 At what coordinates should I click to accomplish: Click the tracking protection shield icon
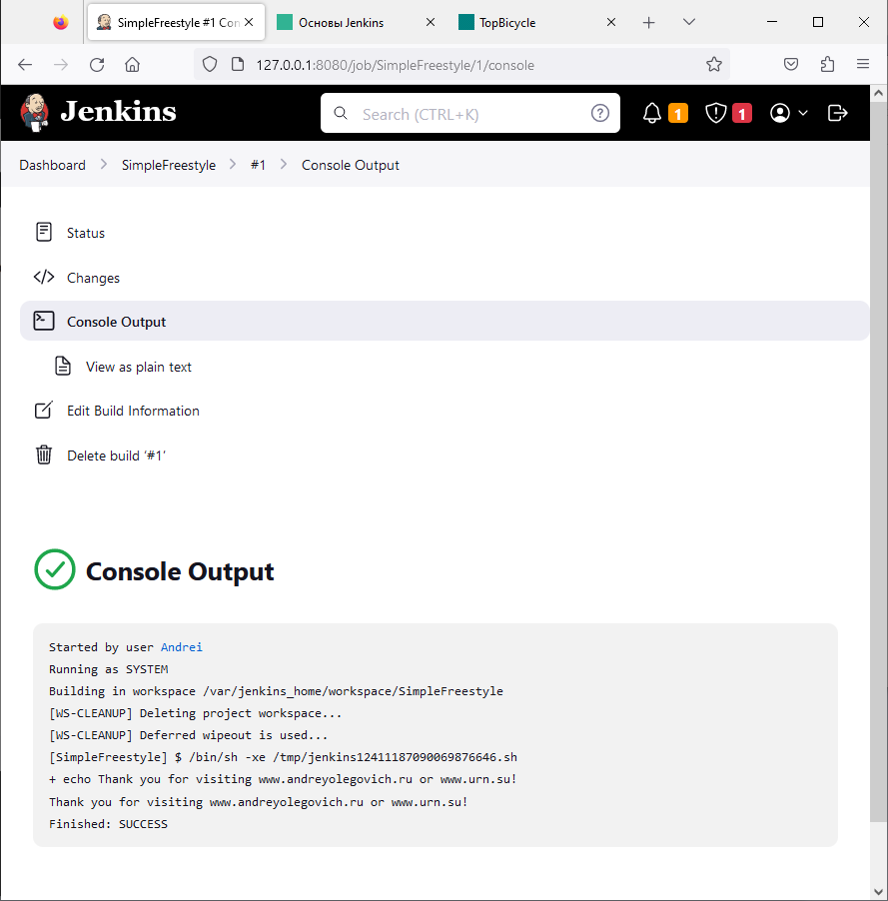click(210, 64)
